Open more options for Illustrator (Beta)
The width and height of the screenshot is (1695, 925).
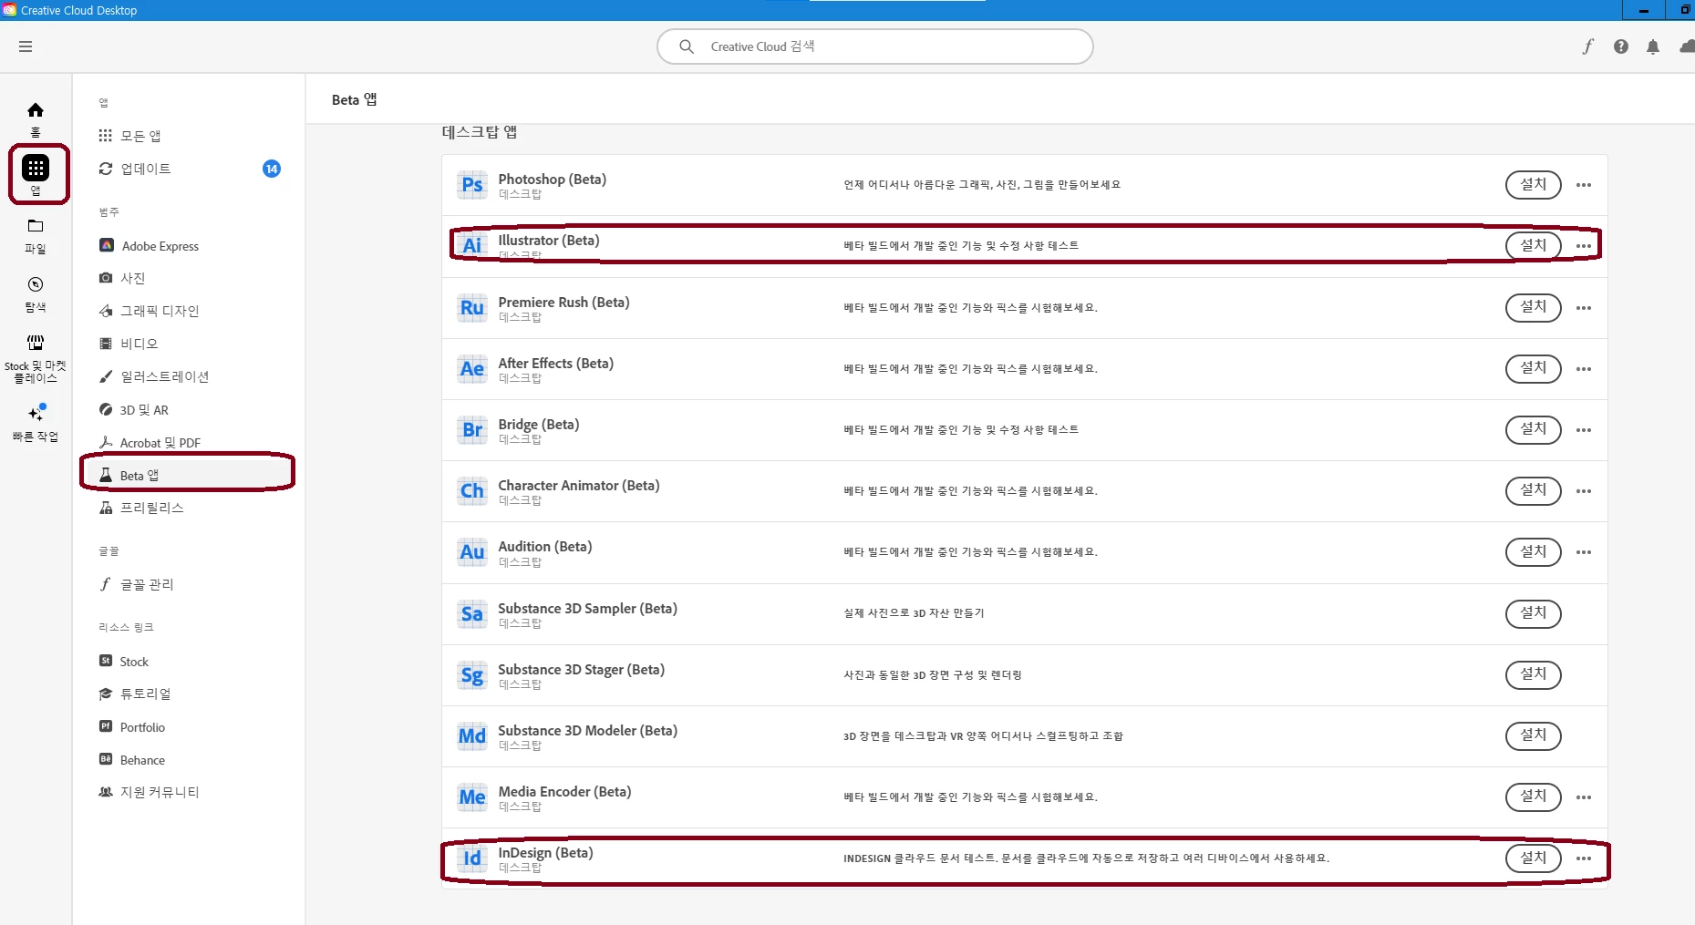pos(1584,246)
